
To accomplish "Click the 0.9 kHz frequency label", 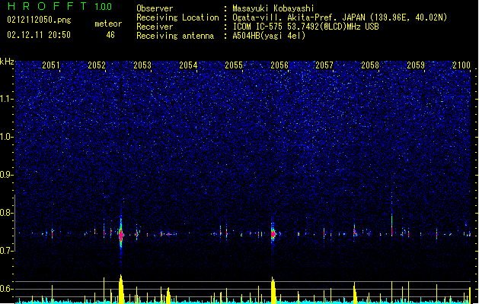I will [7, 175].
